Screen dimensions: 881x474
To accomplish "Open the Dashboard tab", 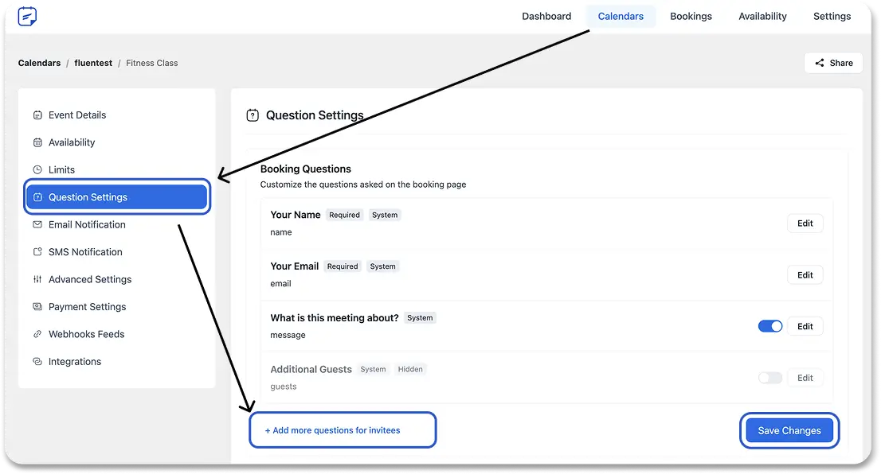I will tap(546, 16).
